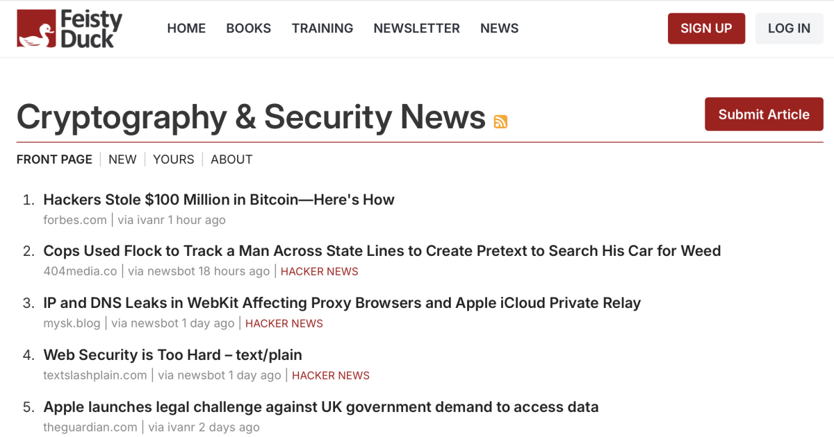Go to the HOME menu item
The image size is (834, 437).
pyautogui.click(x=186, y=28)
